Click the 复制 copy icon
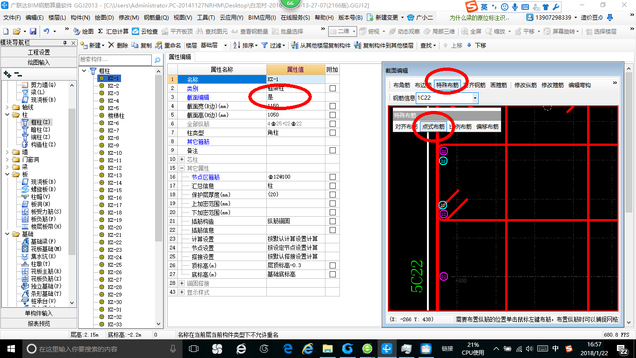Viewport: 636px width, 358px height. point(135,45)
